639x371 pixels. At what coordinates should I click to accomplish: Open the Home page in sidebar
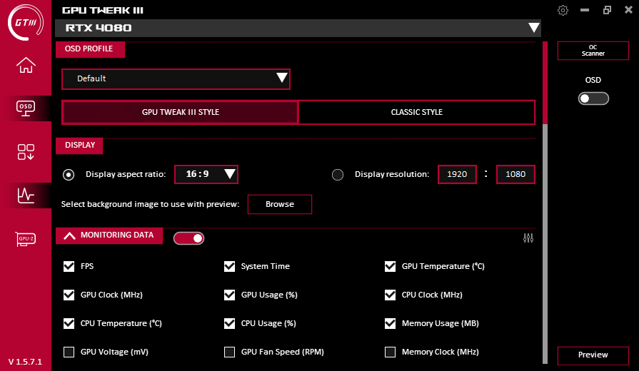pyautogui.click(x=26, y=65)
